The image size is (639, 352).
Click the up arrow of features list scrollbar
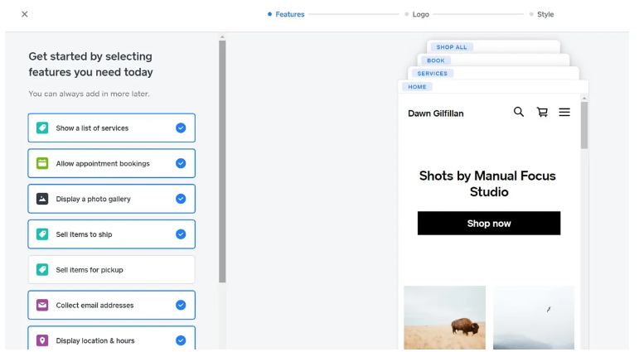point(222,37)
